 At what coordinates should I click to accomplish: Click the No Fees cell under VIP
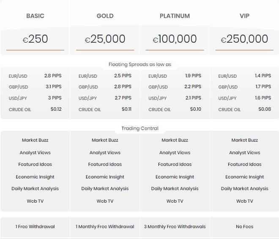pyautogui.click(x=244, y=227)
